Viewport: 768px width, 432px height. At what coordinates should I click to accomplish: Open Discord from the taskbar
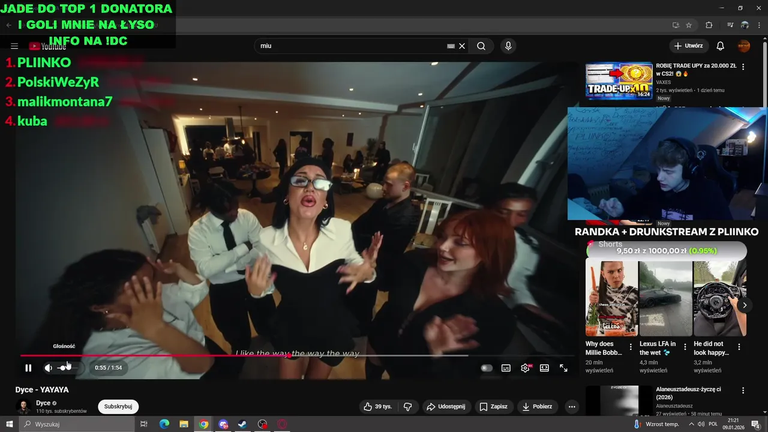(223, 424)
